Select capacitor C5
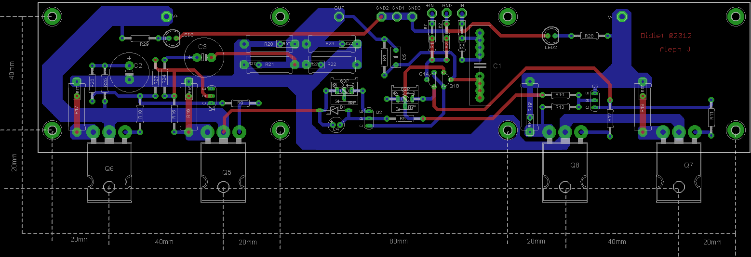 (396, 57)
